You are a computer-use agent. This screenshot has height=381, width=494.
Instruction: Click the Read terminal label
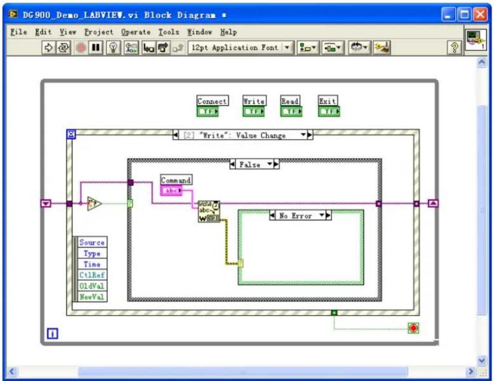(290, 101)
